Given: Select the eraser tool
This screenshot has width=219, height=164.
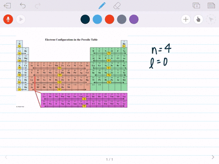Looking at the screenshot, I should tap(117, 6).
